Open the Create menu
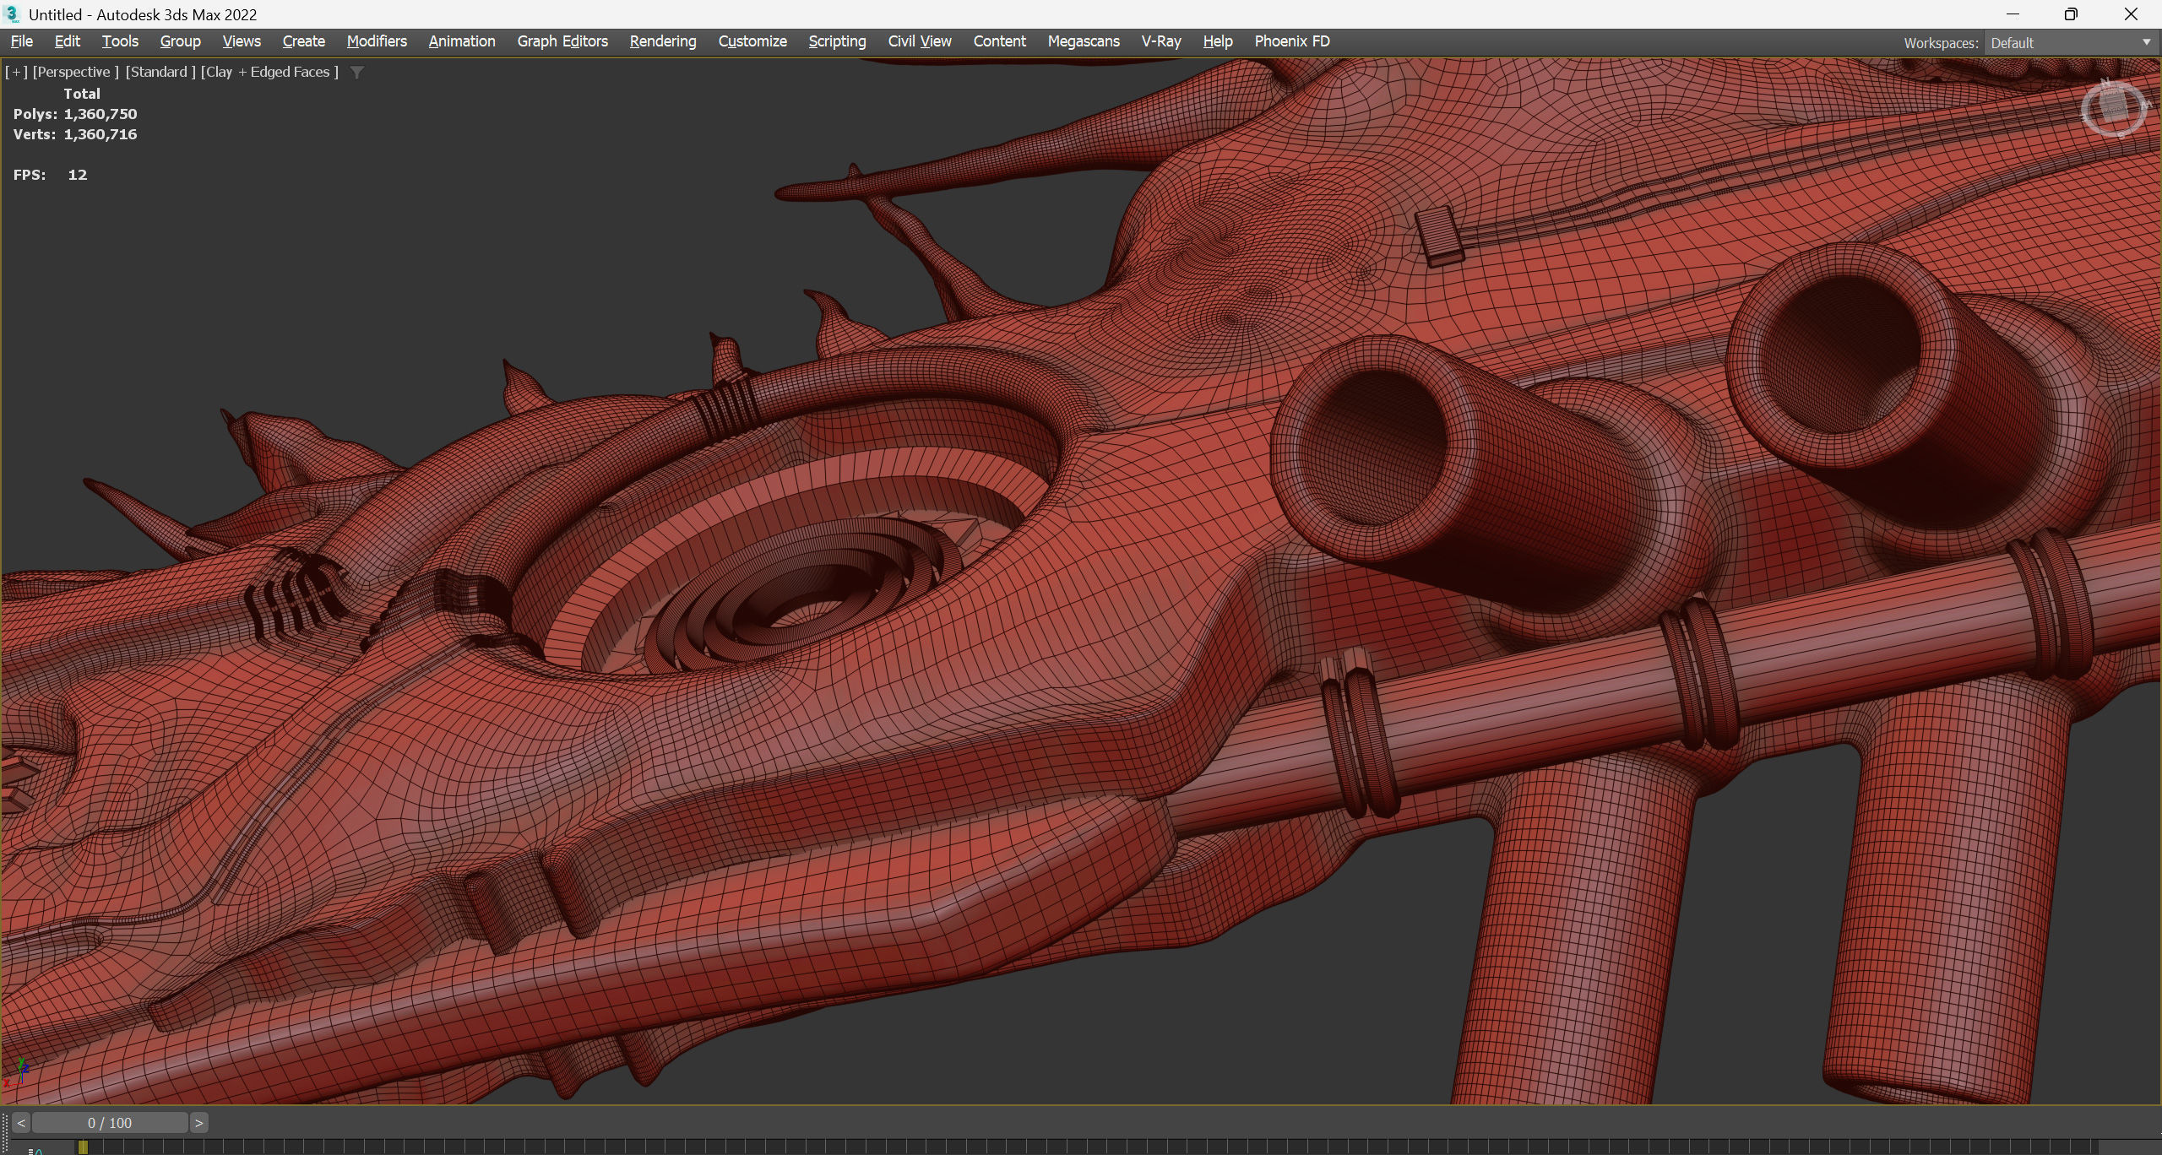The image size is (2162, 1155). coord(303,41)
